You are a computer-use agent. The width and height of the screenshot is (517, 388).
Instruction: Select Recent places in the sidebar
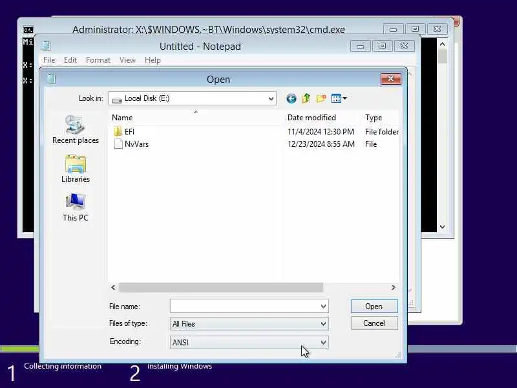point(76,130)
